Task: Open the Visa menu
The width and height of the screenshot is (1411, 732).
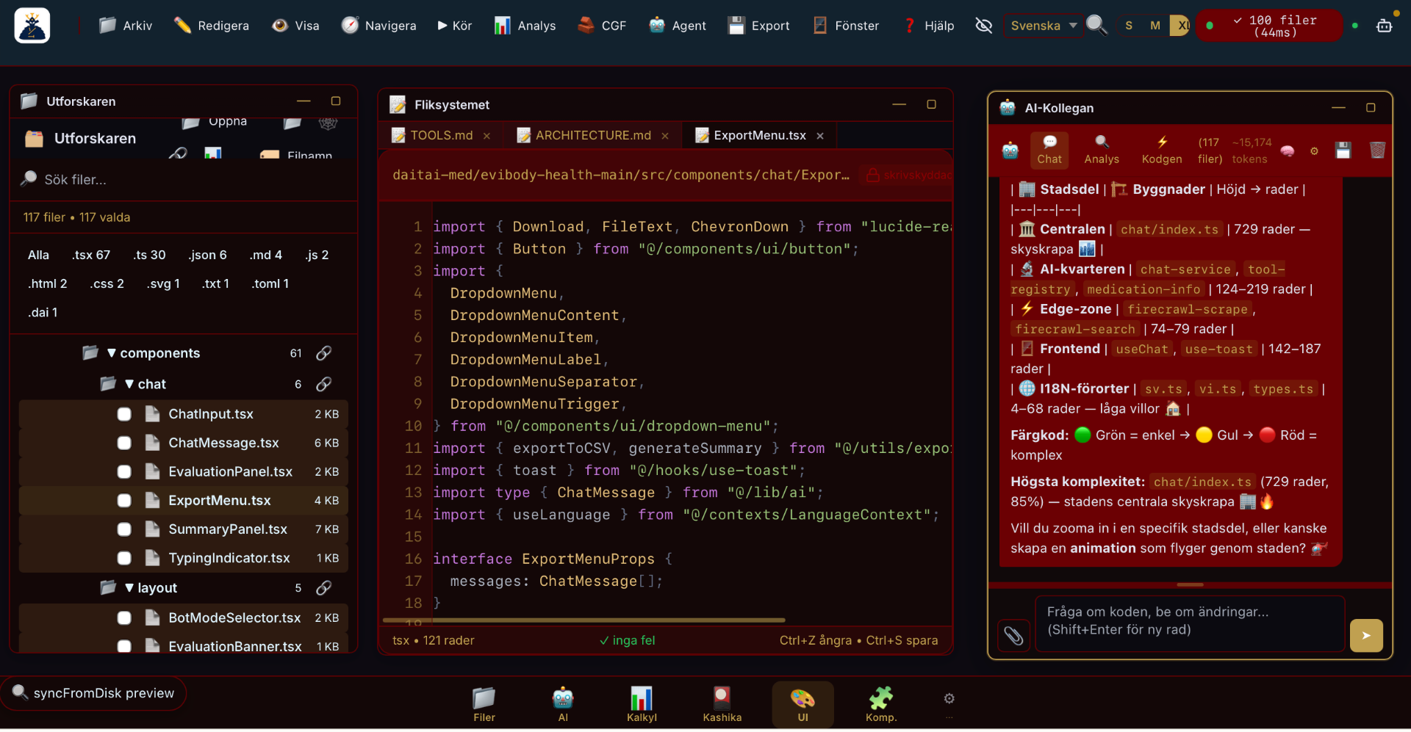Action: tap(295, 26)
